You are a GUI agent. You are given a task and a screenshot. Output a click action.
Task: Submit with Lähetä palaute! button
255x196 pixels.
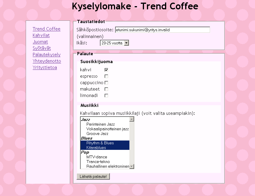tap(93, 176)
